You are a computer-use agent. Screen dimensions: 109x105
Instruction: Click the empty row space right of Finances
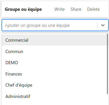point(64,74)
